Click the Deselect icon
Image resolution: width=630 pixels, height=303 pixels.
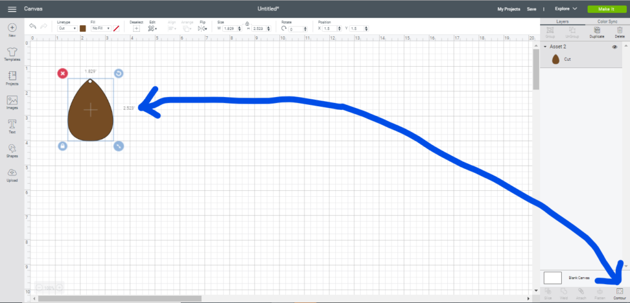click(136, 28)
